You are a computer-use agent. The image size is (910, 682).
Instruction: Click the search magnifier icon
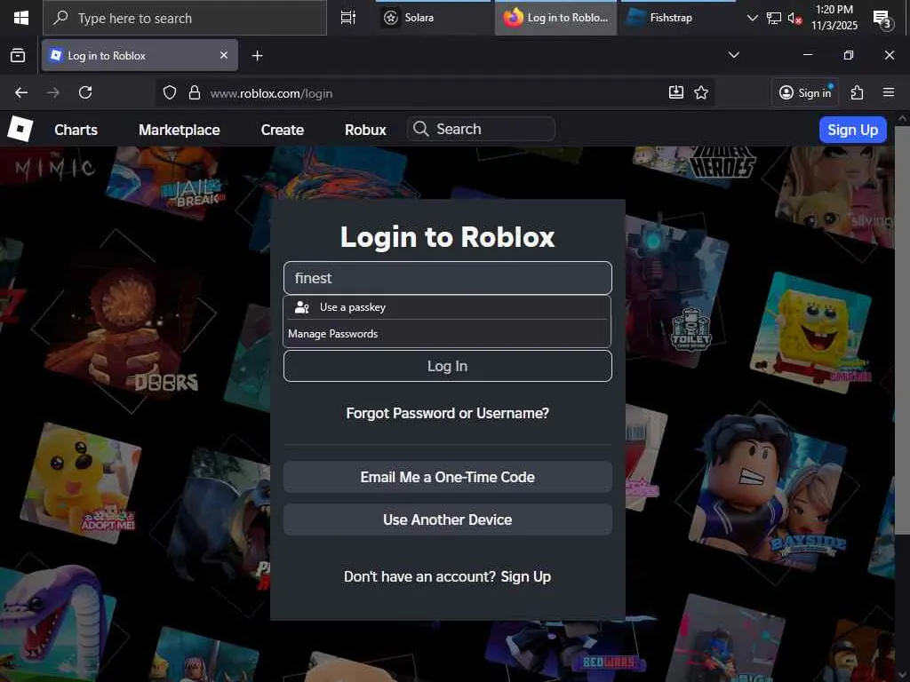click(x=421, y=129)
